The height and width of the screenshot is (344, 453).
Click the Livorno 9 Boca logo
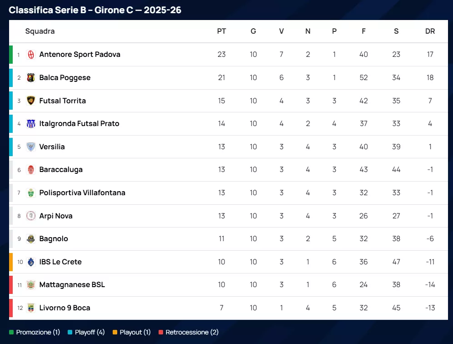(x=31, y=308)
